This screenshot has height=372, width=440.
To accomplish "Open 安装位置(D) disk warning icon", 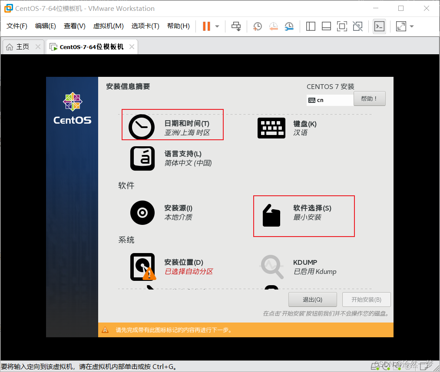I will [143, 267].
